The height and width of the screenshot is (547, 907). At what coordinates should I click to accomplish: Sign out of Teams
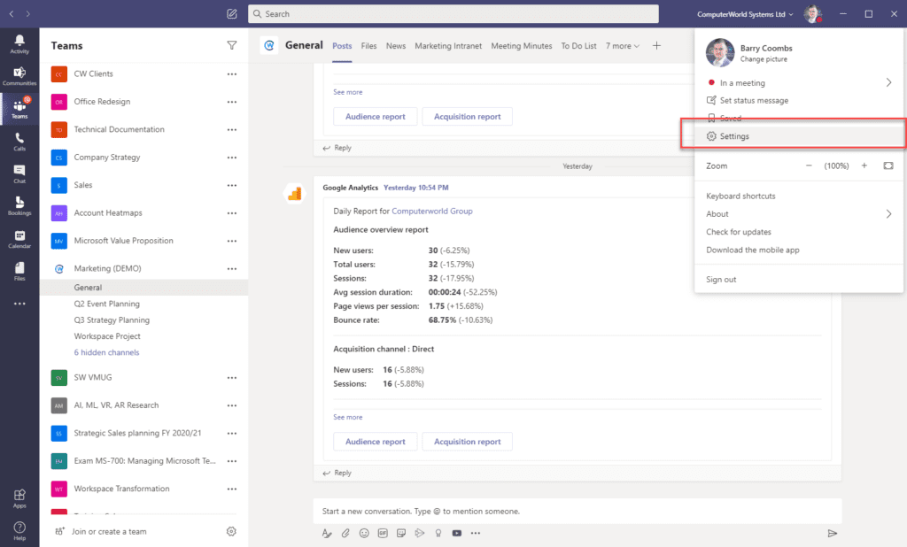721,280
